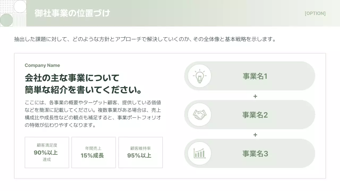This screenshot has height=191, width=340.
Task: Select the slide title 御社事業の位置づけ
Action: click(72, 13)
